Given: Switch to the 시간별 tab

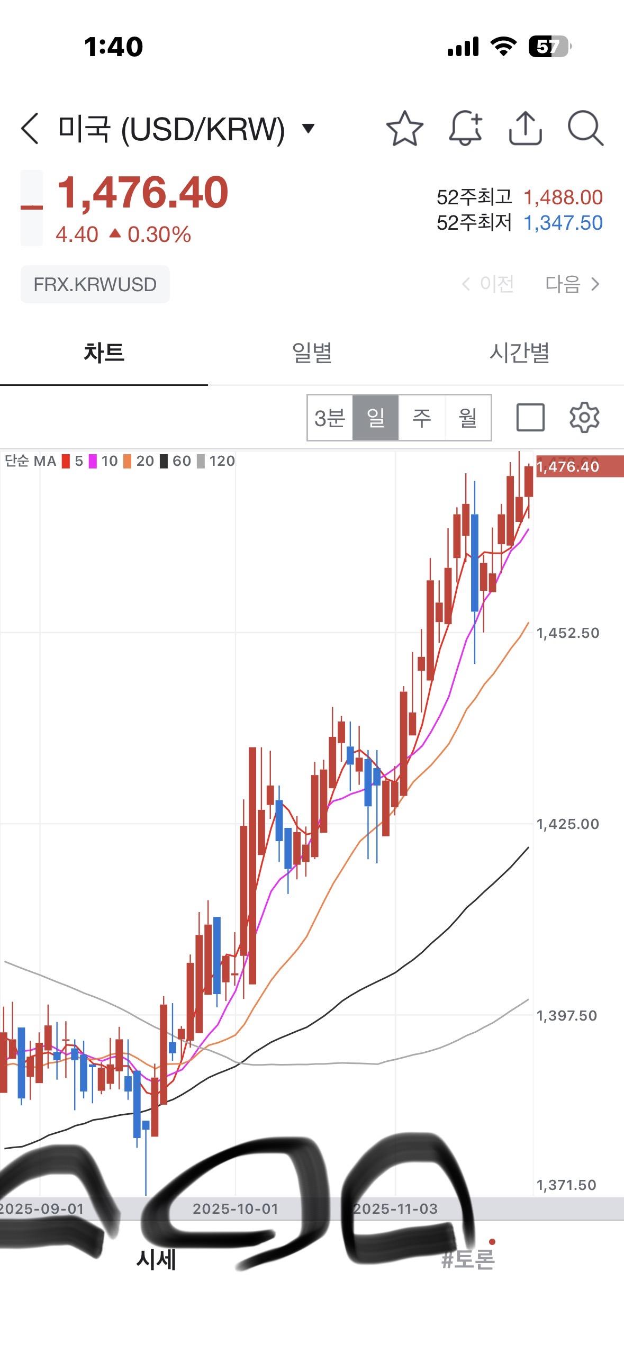Looking at the screenshot, I should (x=519, y=353).
